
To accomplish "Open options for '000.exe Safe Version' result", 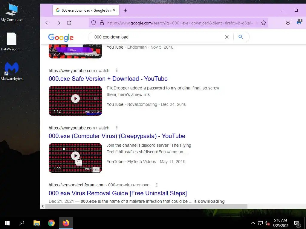I will pos(117,70).
